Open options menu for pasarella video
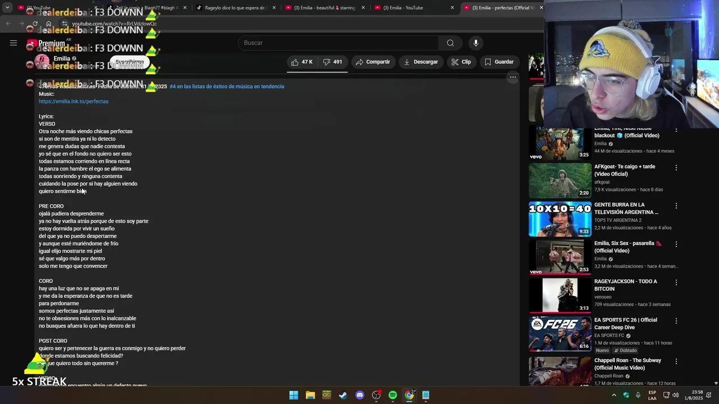This screenshot has width=719, height=404. [x=676, y=244]
